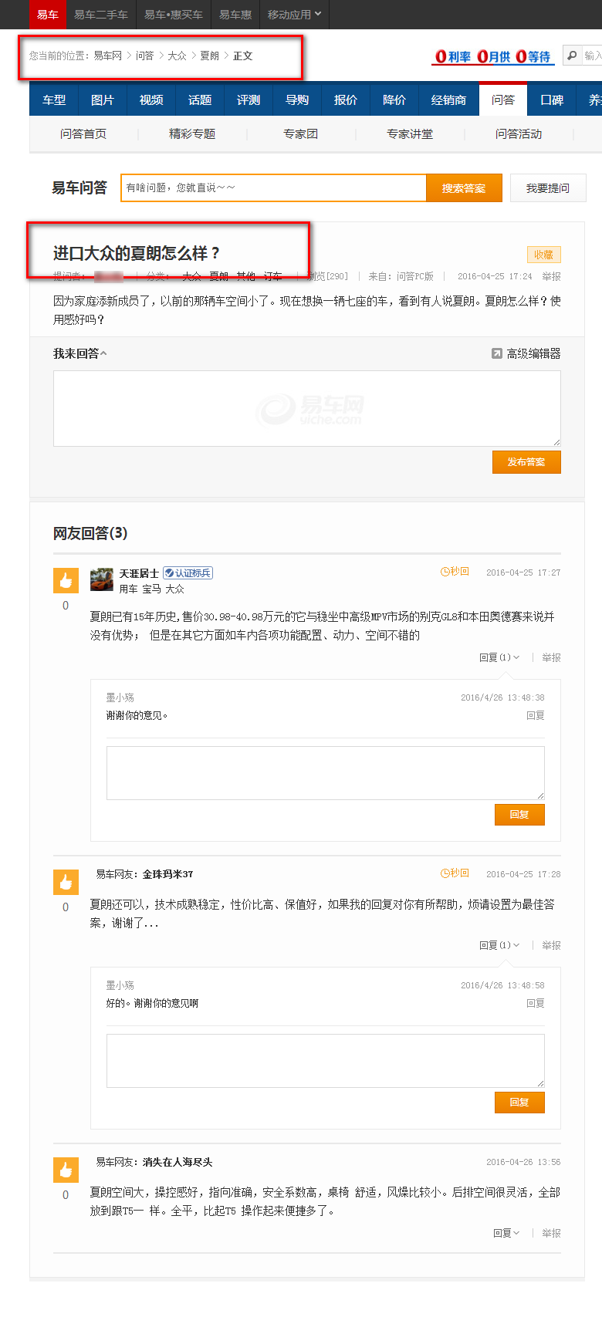Go to 专家团 sub-menu
Viewport: 602px width, 1334px height.
[301, 133]
